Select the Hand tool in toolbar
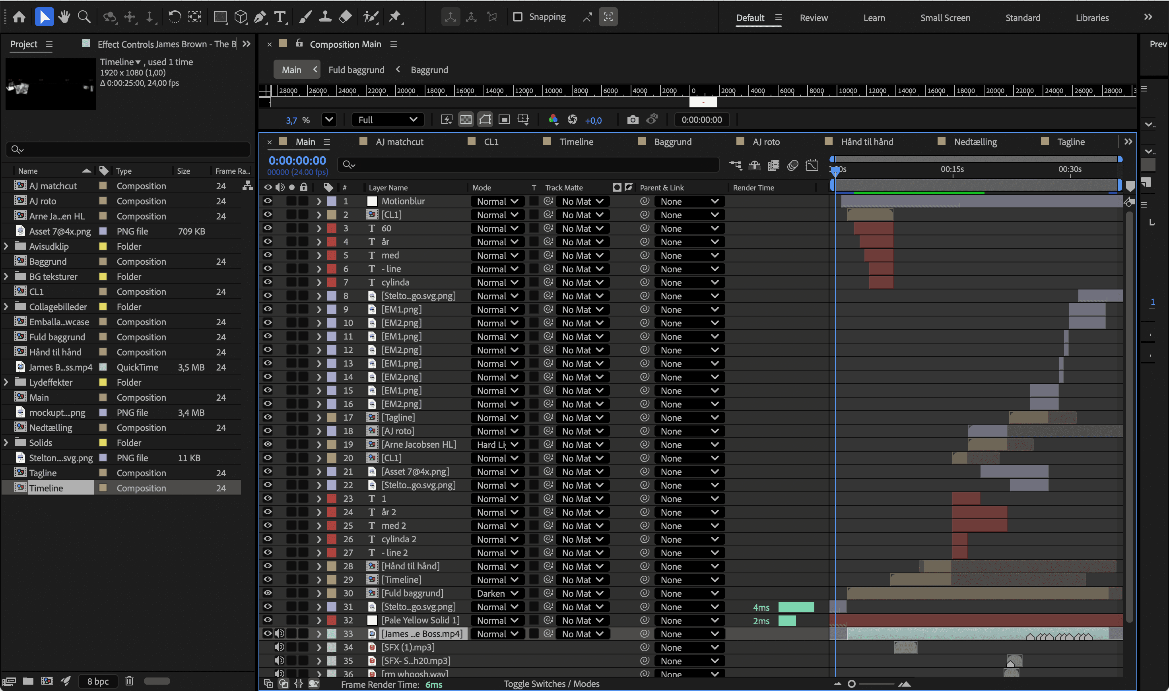Image resolution: width=1169 pixels, height=691 pixels. tap(64, 17)
